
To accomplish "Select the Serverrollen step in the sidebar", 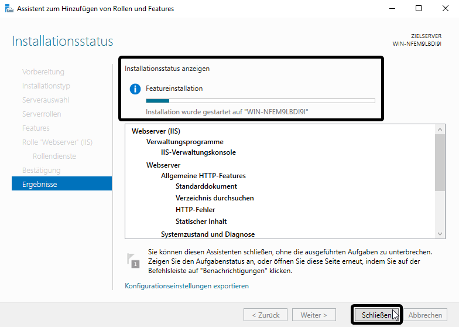I will point(42,114).
